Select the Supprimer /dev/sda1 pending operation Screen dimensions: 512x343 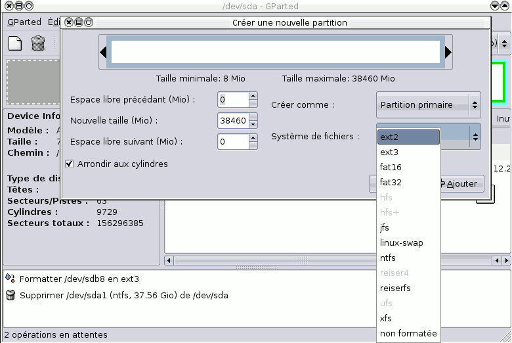123,295
